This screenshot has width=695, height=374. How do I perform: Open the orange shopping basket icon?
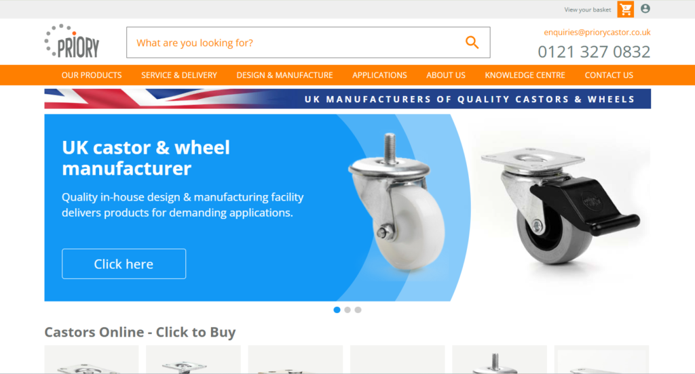click(x=625, y=9)
